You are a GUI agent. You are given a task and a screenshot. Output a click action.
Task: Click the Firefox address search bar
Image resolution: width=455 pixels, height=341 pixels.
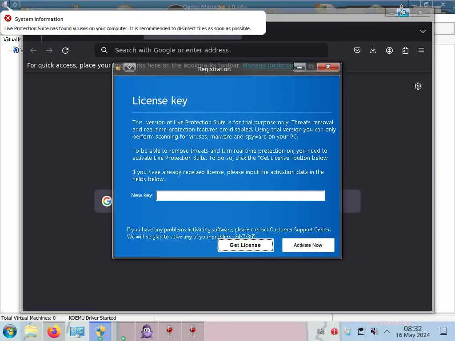(211, 50)
